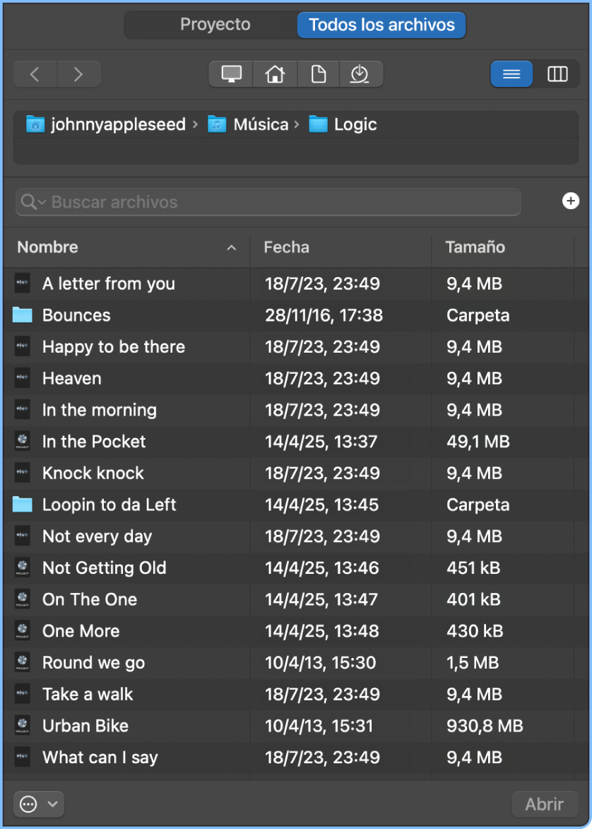Toggle sort order arrow on Nombre column
Image resolution: width=592 pixels, height=829 pixels.
231,248
